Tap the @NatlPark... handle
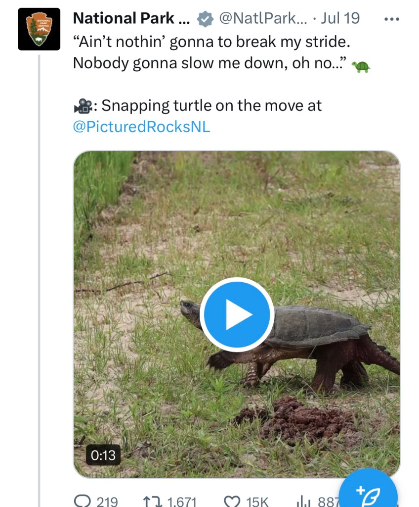This screenshot has height=507, width=419. click(262, 19)
